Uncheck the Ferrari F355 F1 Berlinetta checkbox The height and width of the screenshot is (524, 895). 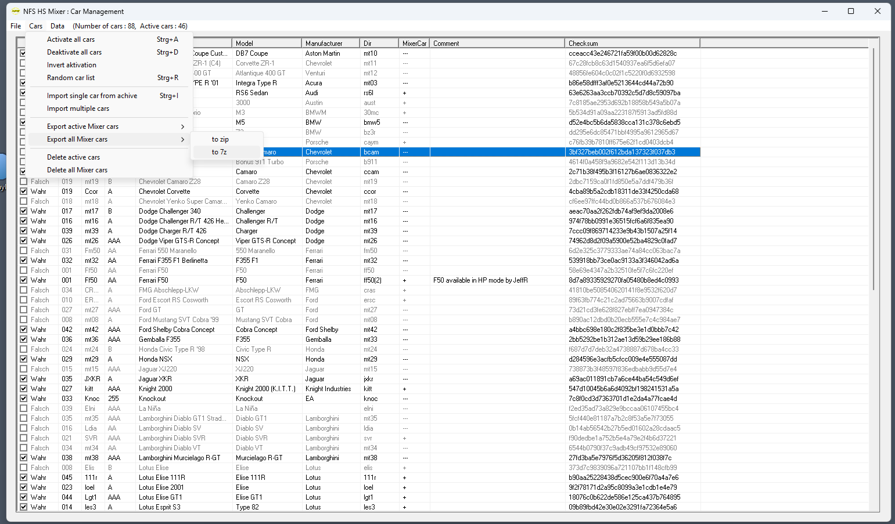24,261
